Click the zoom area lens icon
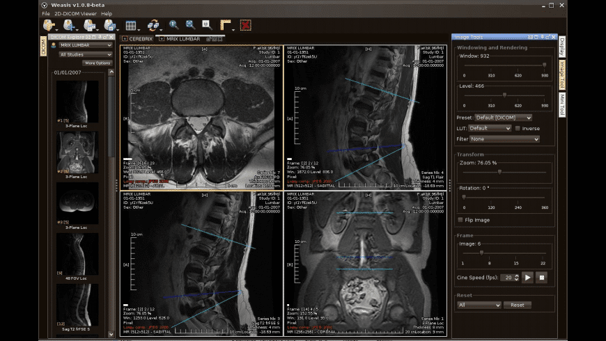Viewport: 606px width, 341px height. (x=207, y=25)
